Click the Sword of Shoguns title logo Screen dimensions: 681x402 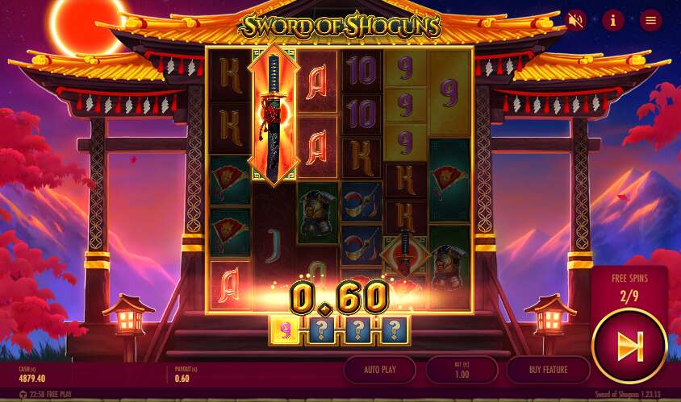coord(340,25)
